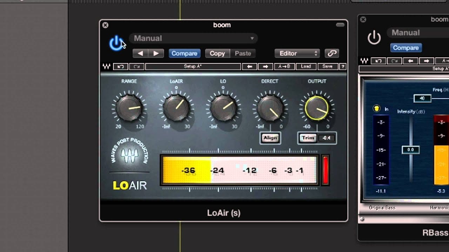Screen dimensions: 449x252
Task: Toggle the yellow In button in RBass
Action: pyautogui.click(x=377, y=109)
